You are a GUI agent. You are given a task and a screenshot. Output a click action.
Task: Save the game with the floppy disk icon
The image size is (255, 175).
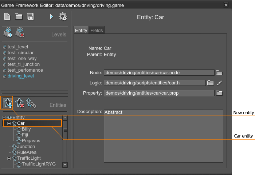click(x=30, y=16)
